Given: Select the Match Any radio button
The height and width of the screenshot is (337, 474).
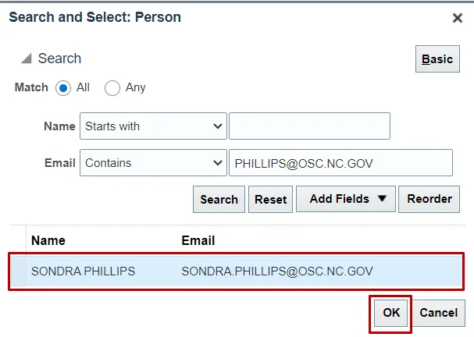Looking at the screenshot, I should (112, 87).
